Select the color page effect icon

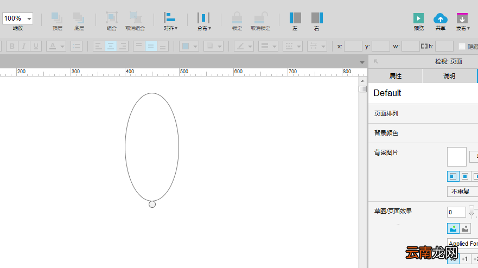453,228
